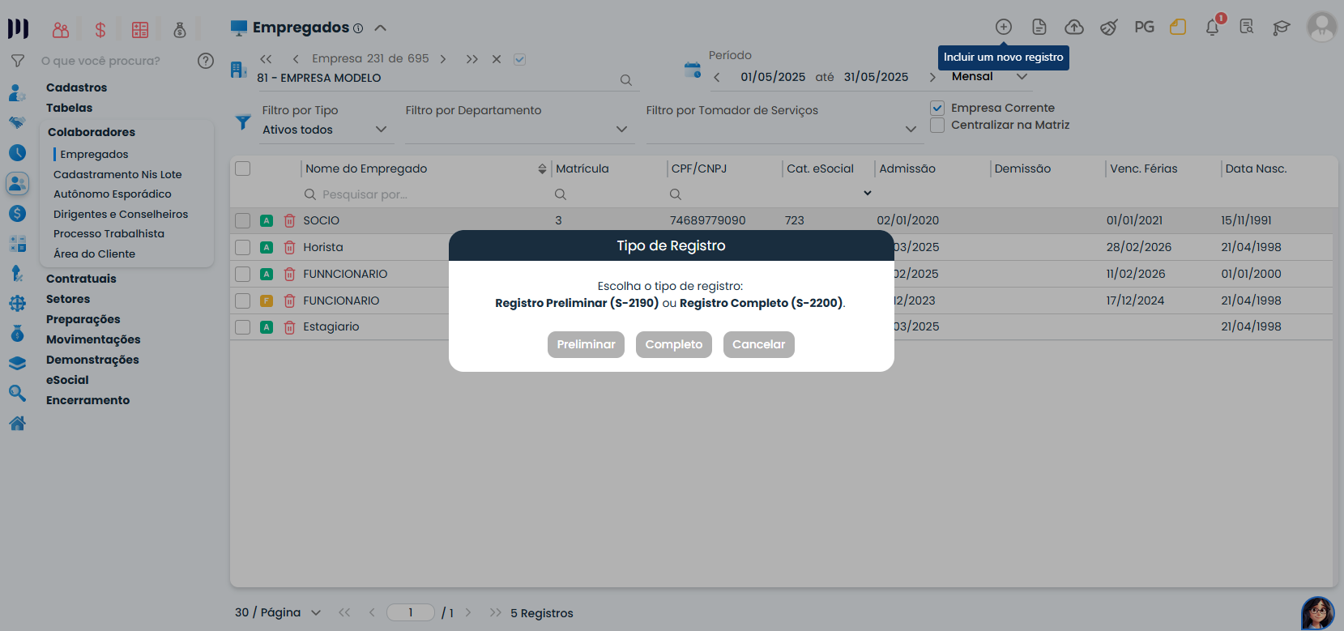The width and height of the screenshot is (1344, 631).
Task: Enable the Centralizar na Matriz checkbox
Action: (937, 125)
